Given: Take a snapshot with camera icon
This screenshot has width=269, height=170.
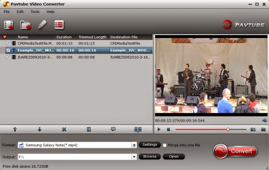Looking at the screenshot, I should [253, 129].
